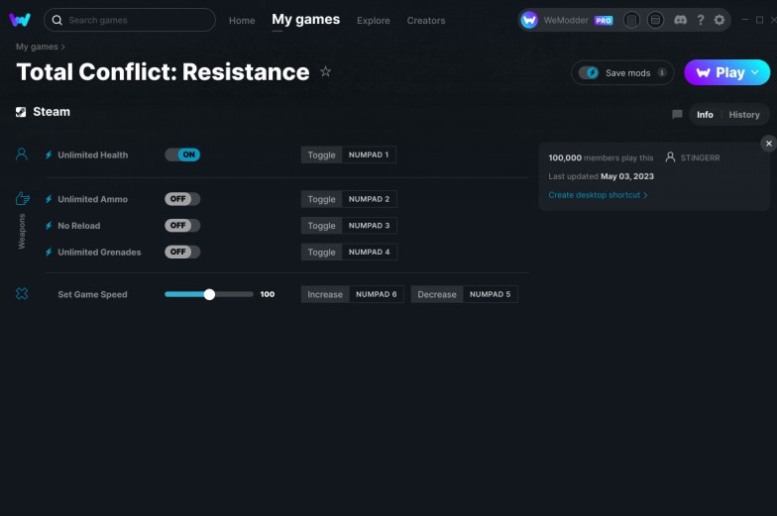Click the search magnifier icon
Image resolution: width=777 pixels, height=516 pixels.
(x=57, y=20)
